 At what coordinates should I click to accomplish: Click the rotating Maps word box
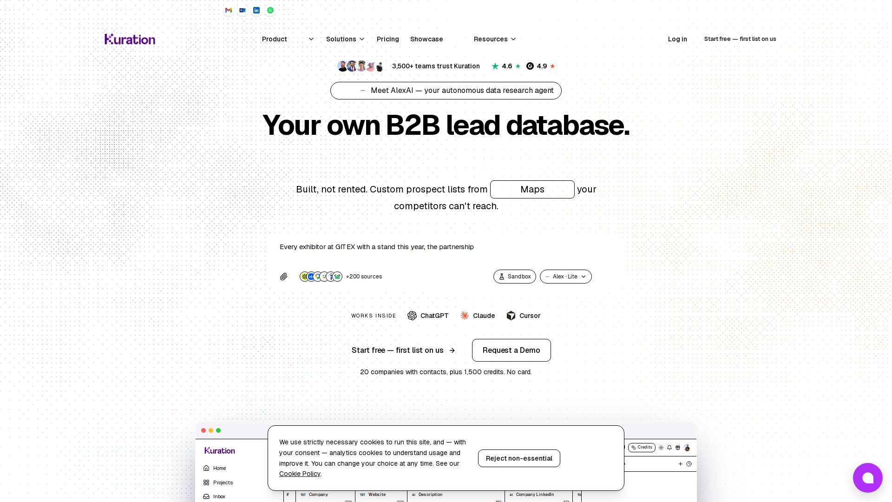click(x=532, y=189)
